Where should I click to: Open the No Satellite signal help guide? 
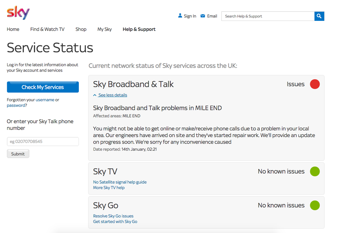coord(119,182)
